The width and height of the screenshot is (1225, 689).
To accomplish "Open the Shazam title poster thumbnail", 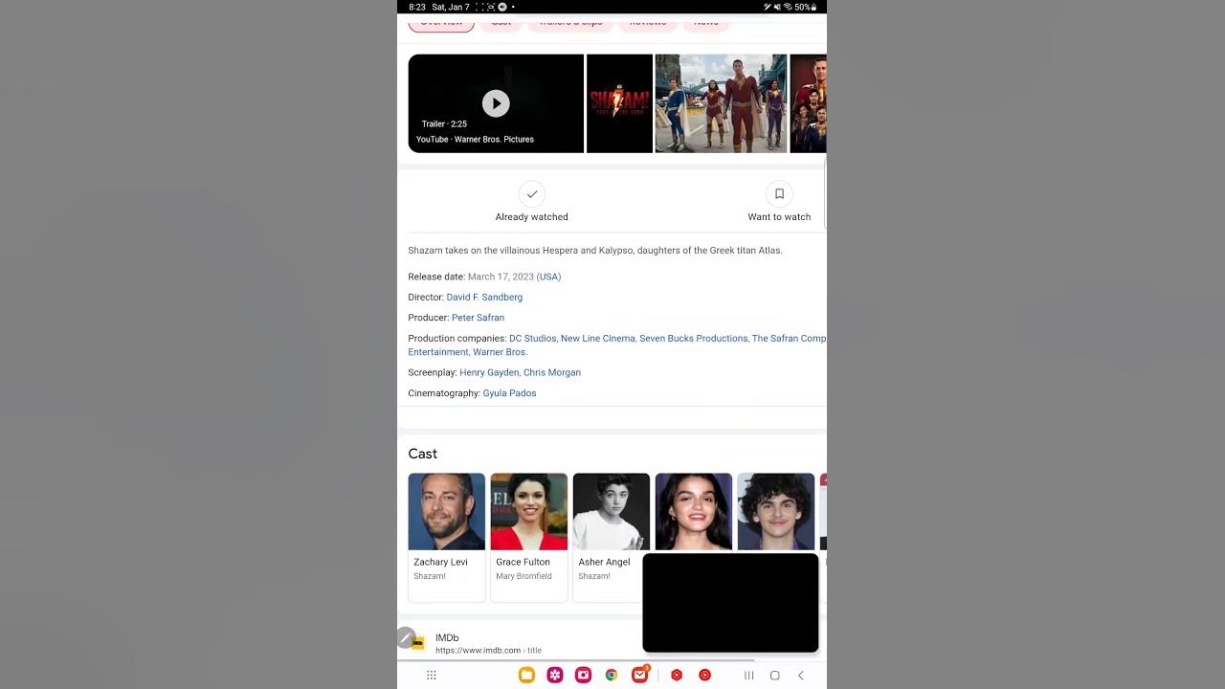I will (619, 103).
